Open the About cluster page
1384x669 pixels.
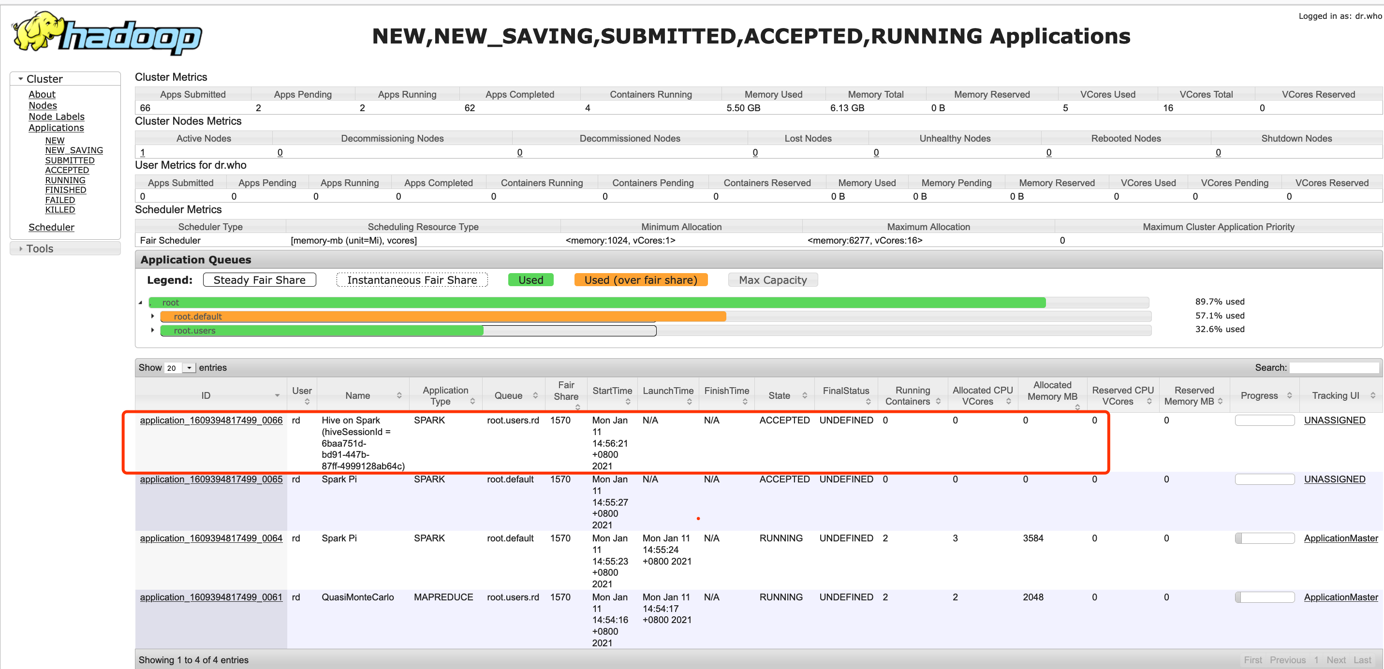42,94
